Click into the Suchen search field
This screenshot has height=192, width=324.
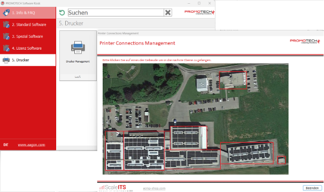point(116,13)
